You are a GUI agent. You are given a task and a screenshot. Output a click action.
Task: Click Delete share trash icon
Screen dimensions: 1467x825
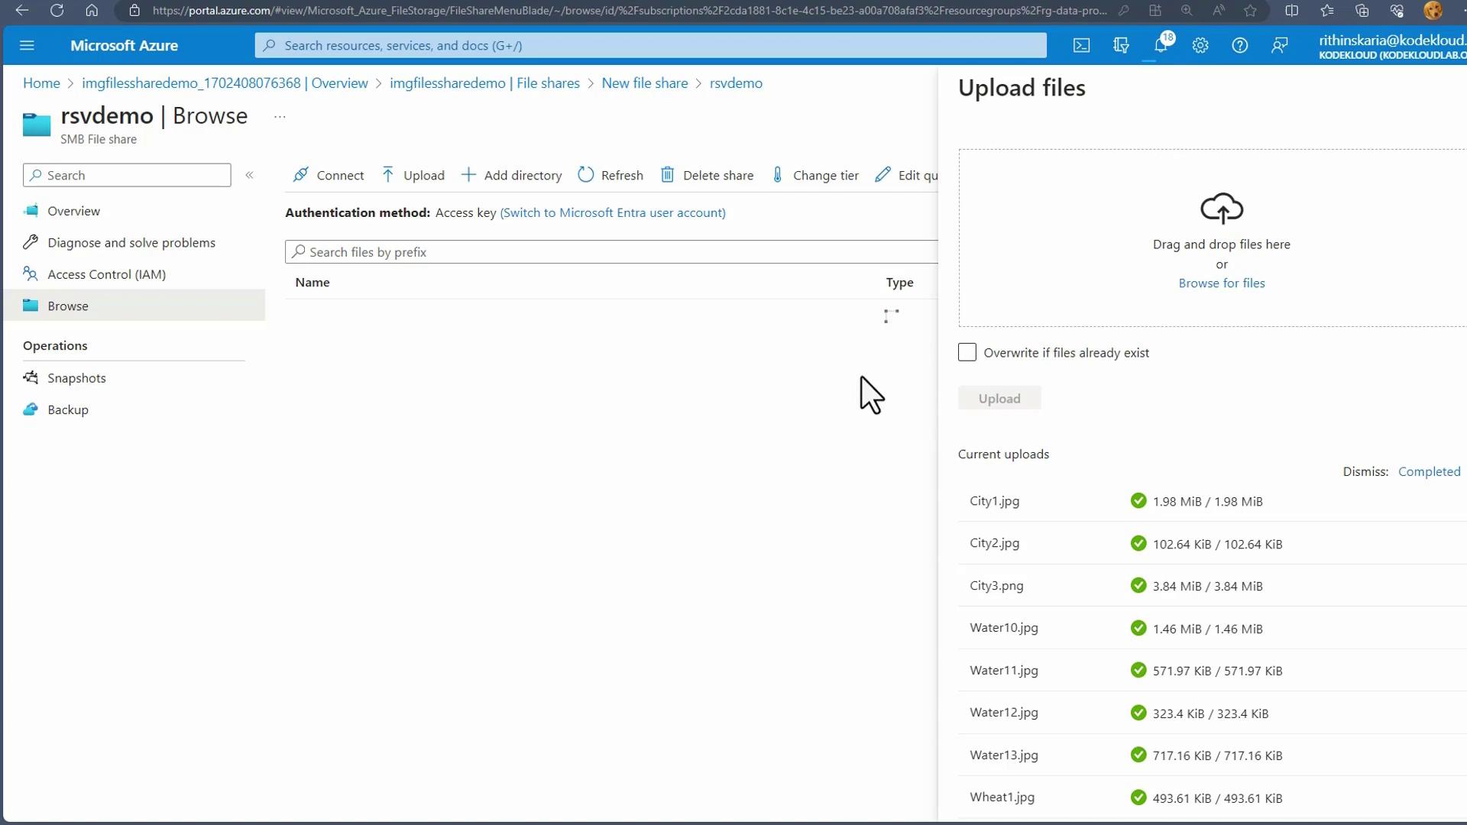667,175
